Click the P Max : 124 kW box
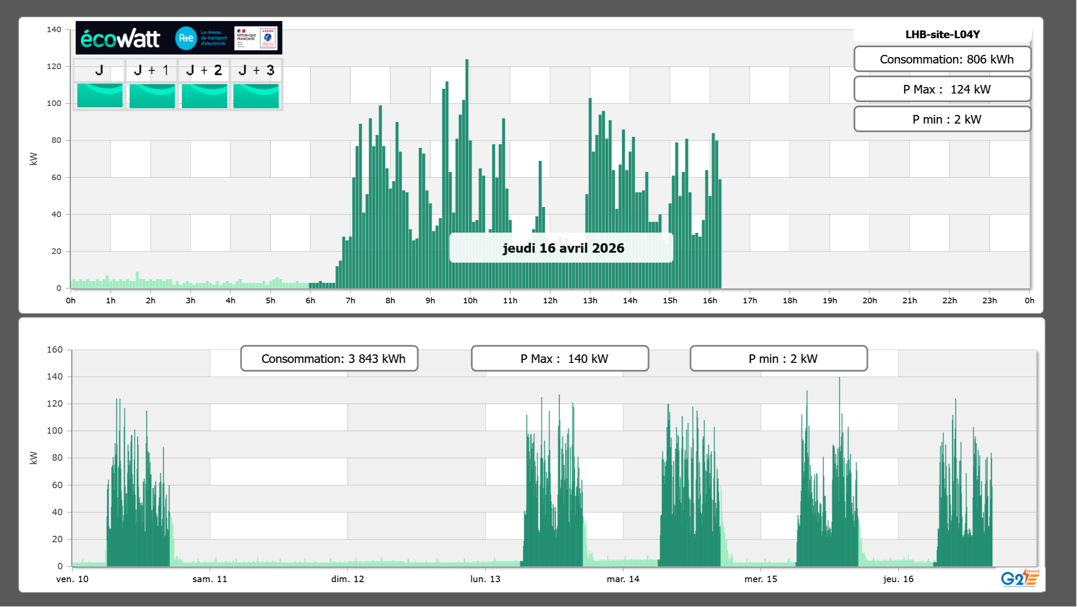 tap(942, 89)
